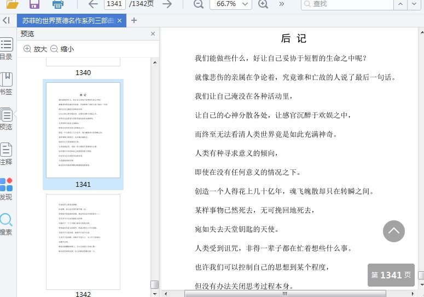Click the horizontal scrollbar left arrow
This screenshot has width=424, height=297.
tap(166, 294)
